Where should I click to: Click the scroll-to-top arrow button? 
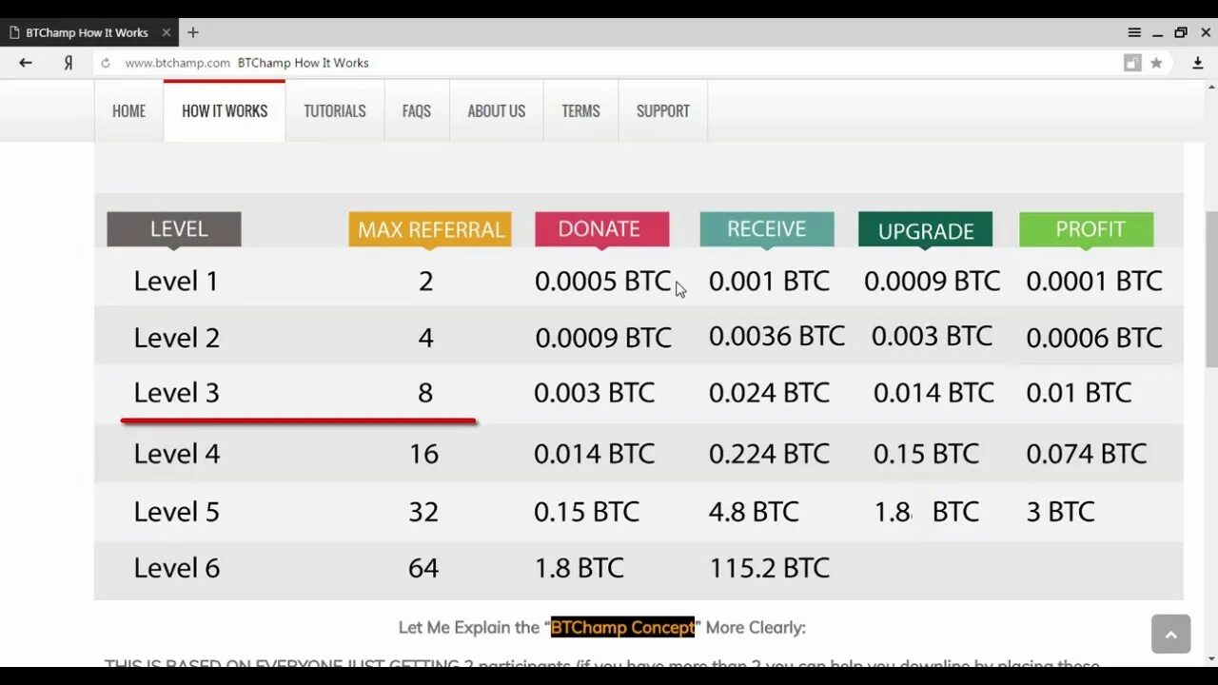(x=1170, y=634)
